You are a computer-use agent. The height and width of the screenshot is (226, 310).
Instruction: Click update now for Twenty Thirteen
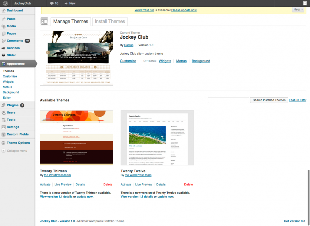tap(85, 197)
